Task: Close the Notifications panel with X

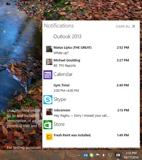Action: coord(134,26)
